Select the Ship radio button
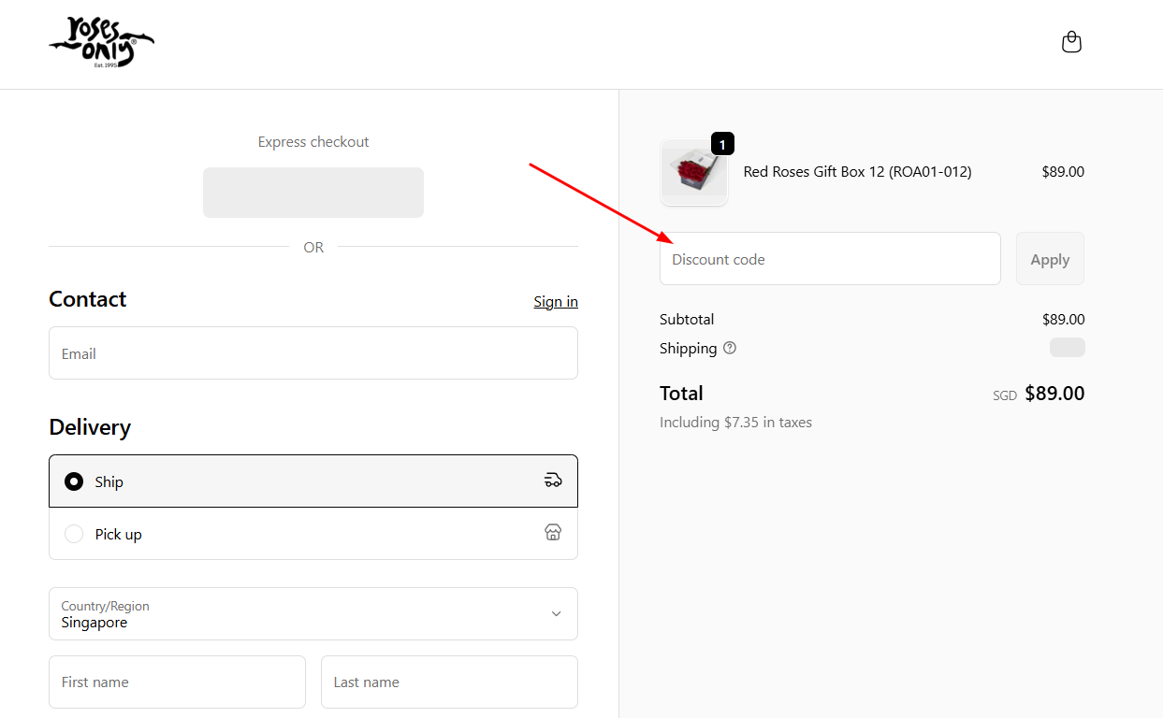 (x=74, y=481)
